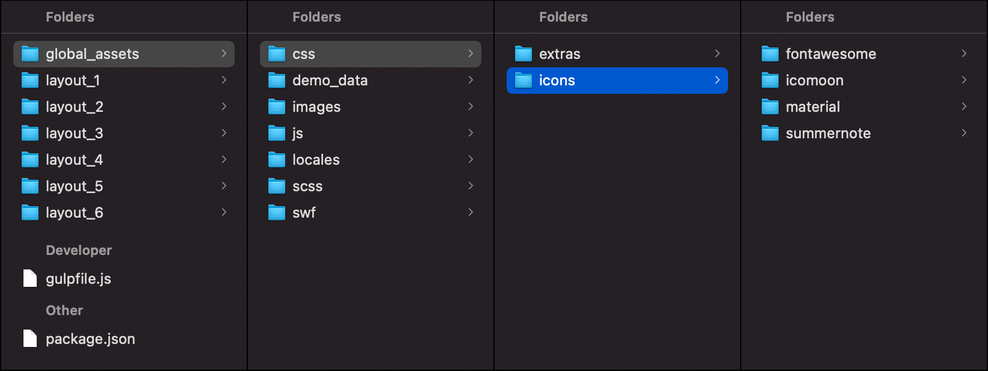The height and width of the screenshot is (371, 988).
Task: Open the layout_5 folder row
Action: (x=124, y=186)
